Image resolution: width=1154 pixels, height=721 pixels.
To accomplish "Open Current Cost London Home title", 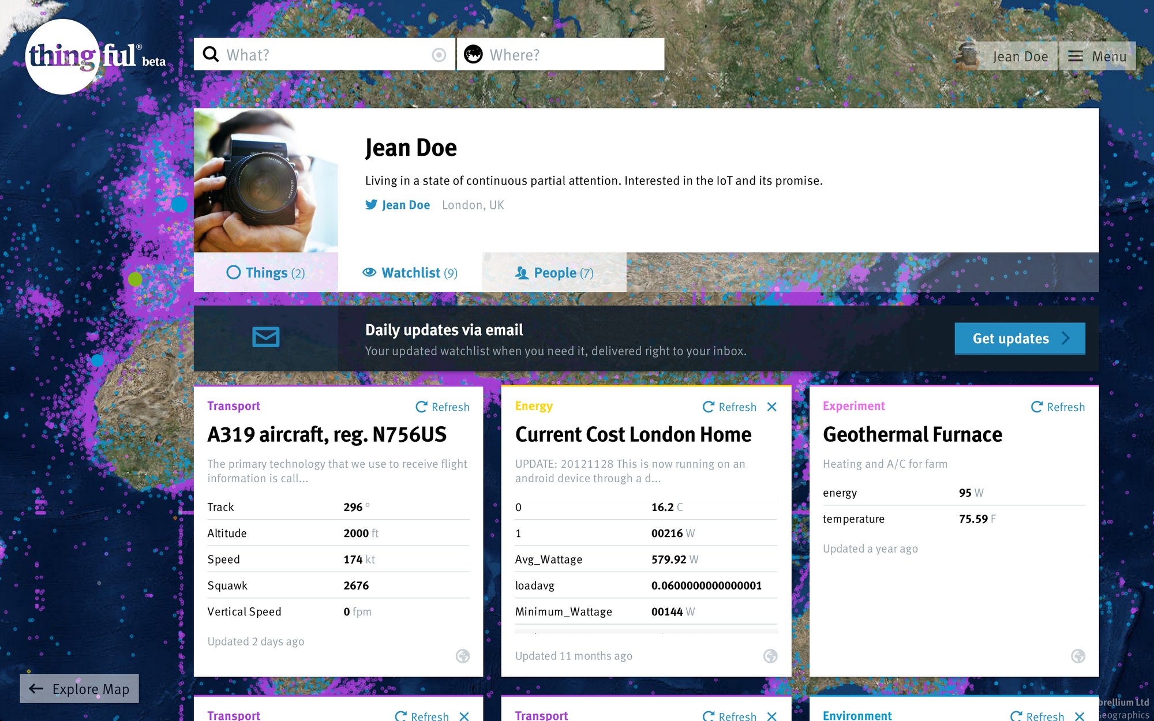I will pyautogui.click(x=633, y=434).
